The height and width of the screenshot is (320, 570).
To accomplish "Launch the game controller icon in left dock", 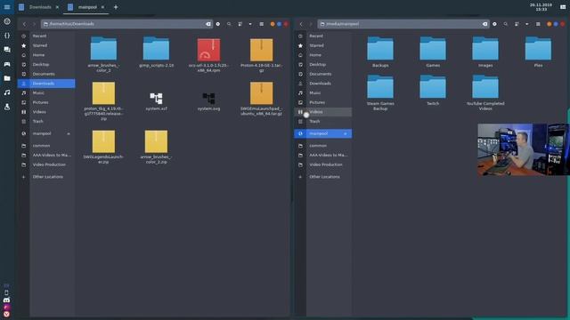I will (x=7, y=64).
